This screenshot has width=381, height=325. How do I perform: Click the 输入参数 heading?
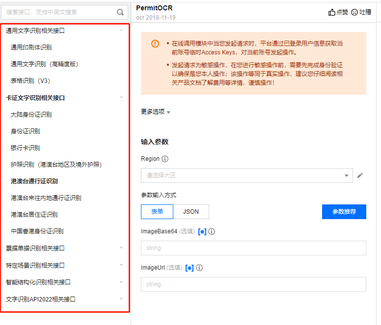pos(155,142)
